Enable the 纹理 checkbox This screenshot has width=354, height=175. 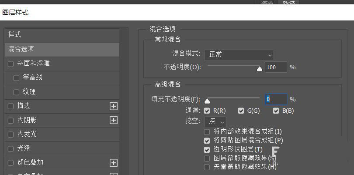(x=16, y=92)
